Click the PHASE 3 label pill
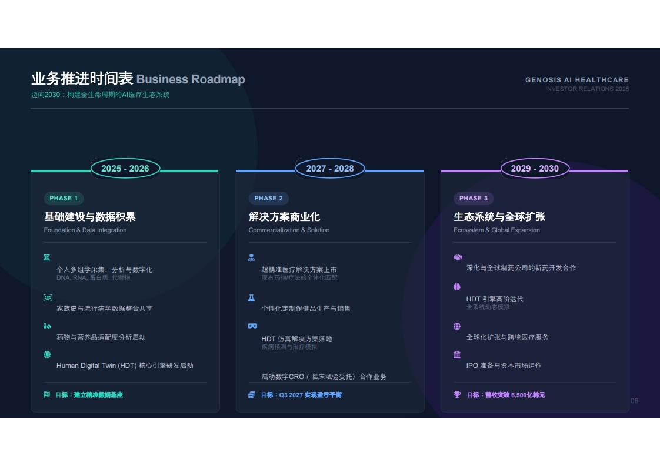The image size is (660, 466). click(x=474, y=198)
